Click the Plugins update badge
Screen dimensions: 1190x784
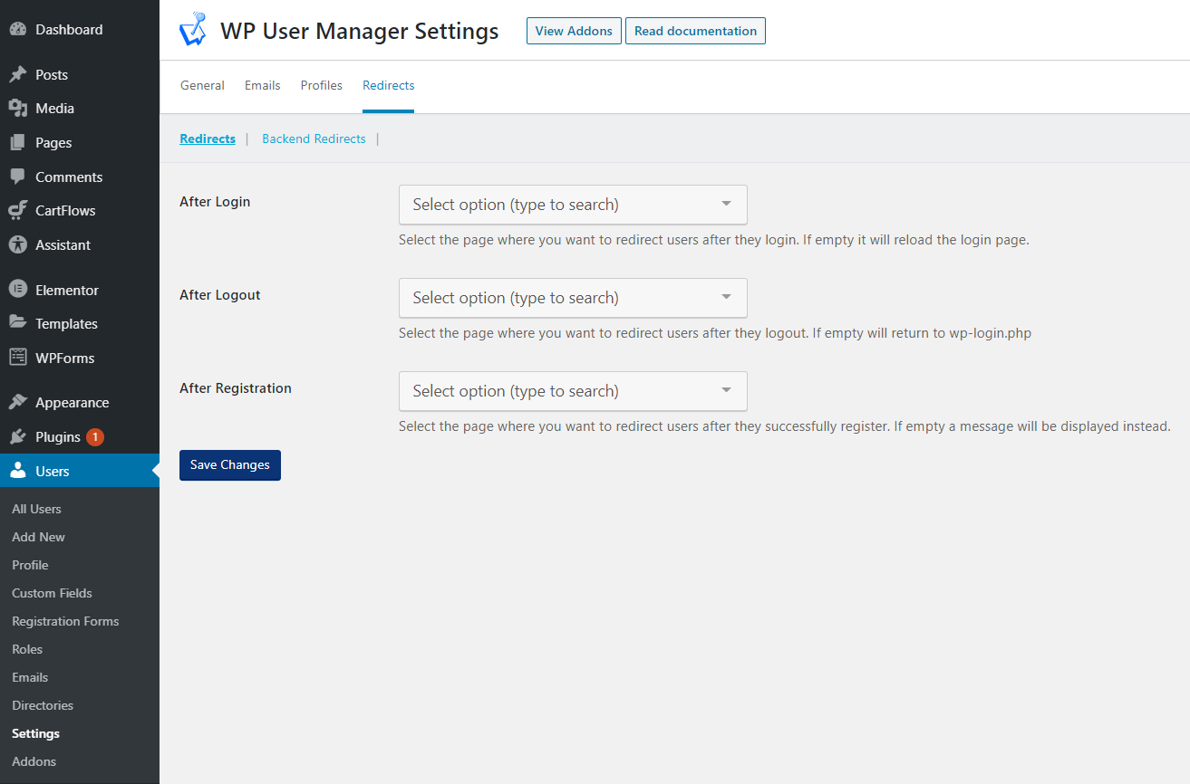pyautogui.click(x=95, y=437)
